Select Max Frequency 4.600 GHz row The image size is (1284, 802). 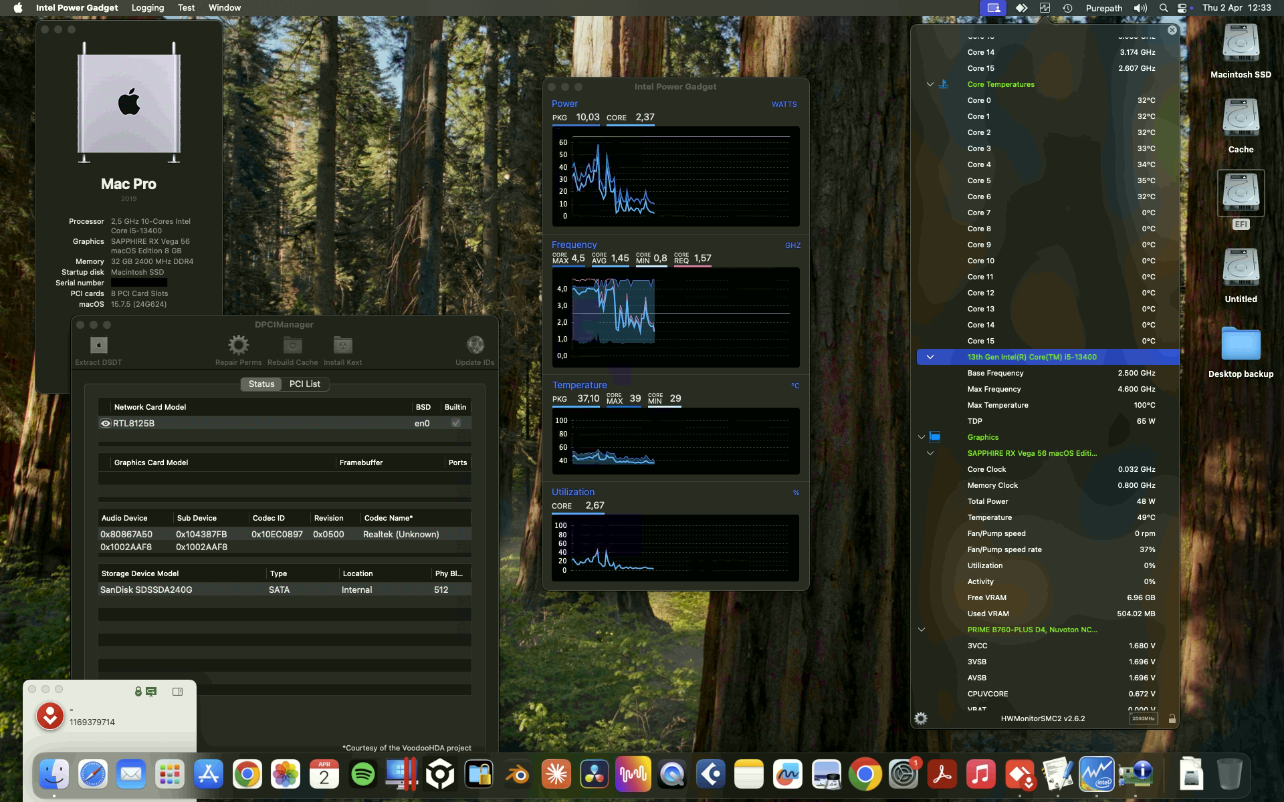(x=1047, y=389)
